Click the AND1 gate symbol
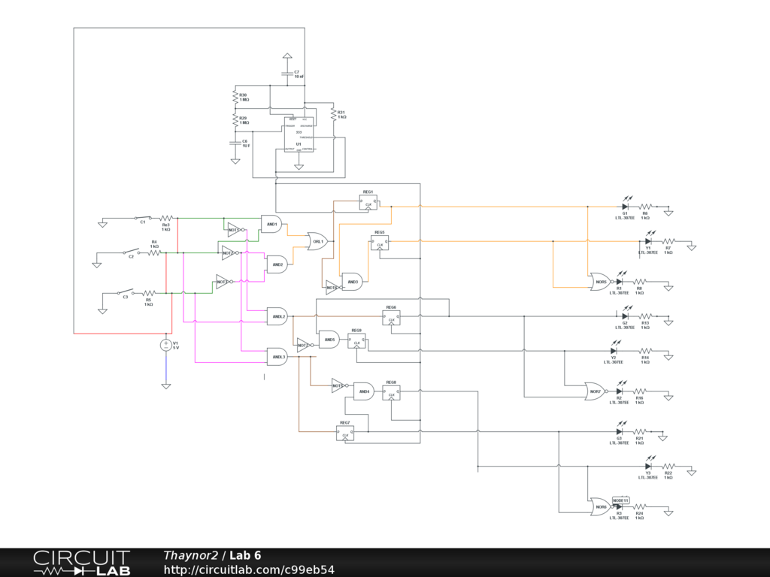This screenshot has height=577, width=770. pos(270,223)
